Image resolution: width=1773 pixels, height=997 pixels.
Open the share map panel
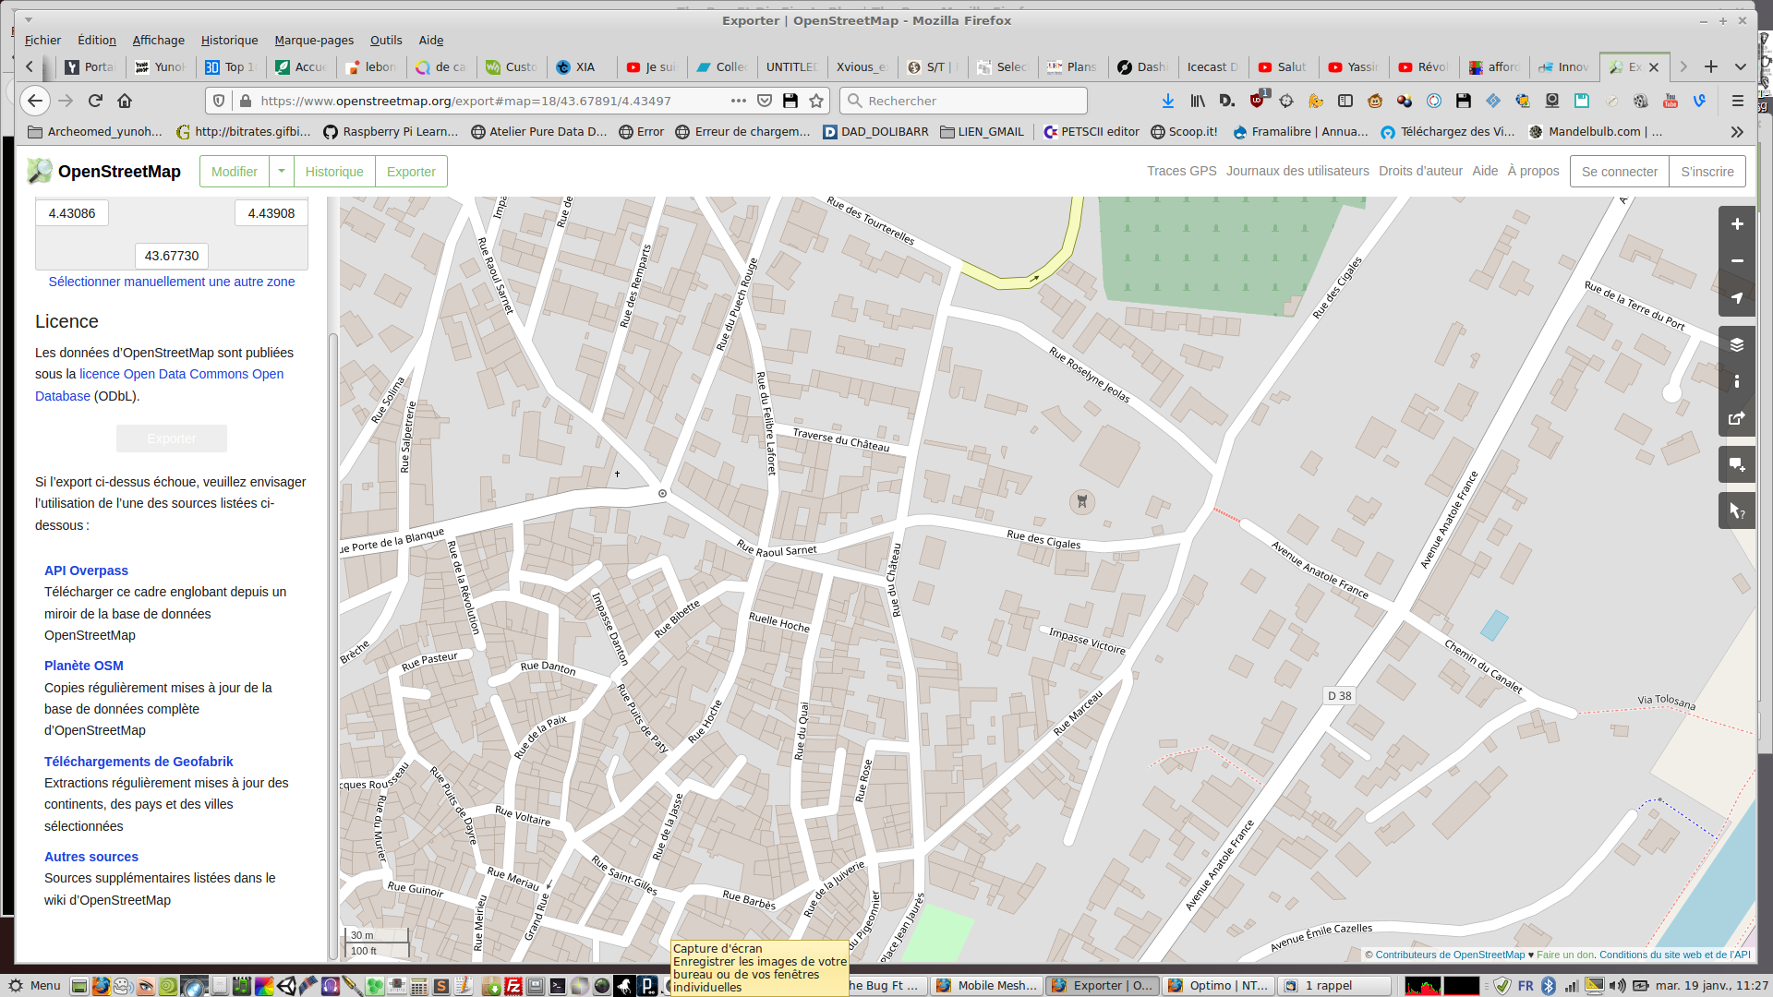point(1736,418)
